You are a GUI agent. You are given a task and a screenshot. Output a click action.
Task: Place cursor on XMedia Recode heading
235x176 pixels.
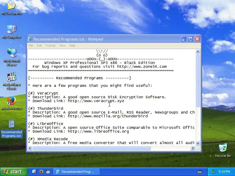coord(53,139)
